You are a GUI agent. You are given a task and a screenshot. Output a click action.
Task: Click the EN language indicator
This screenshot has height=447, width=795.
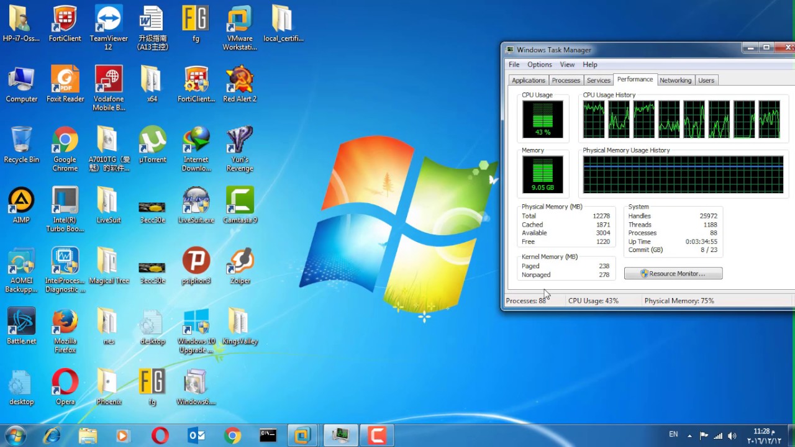point(673,435)
